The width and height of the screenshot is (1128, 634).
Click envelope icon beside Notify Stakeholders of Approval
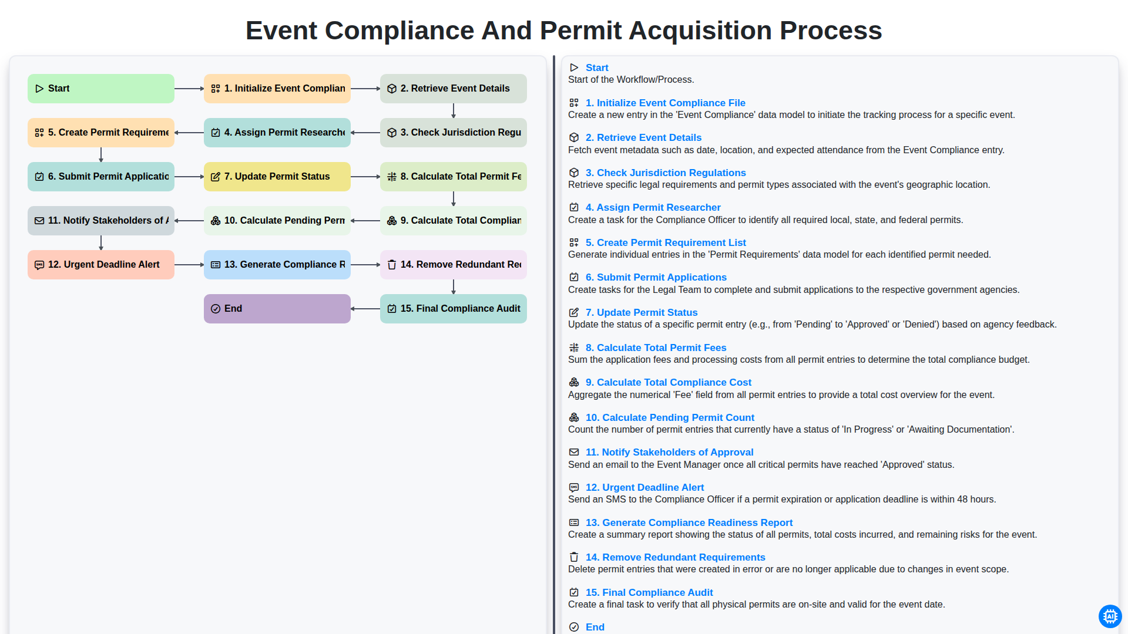point(574,452)
